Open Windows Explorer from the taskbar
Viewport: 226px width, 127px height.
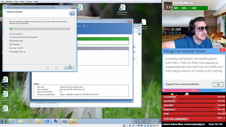[x=21, y=121]
